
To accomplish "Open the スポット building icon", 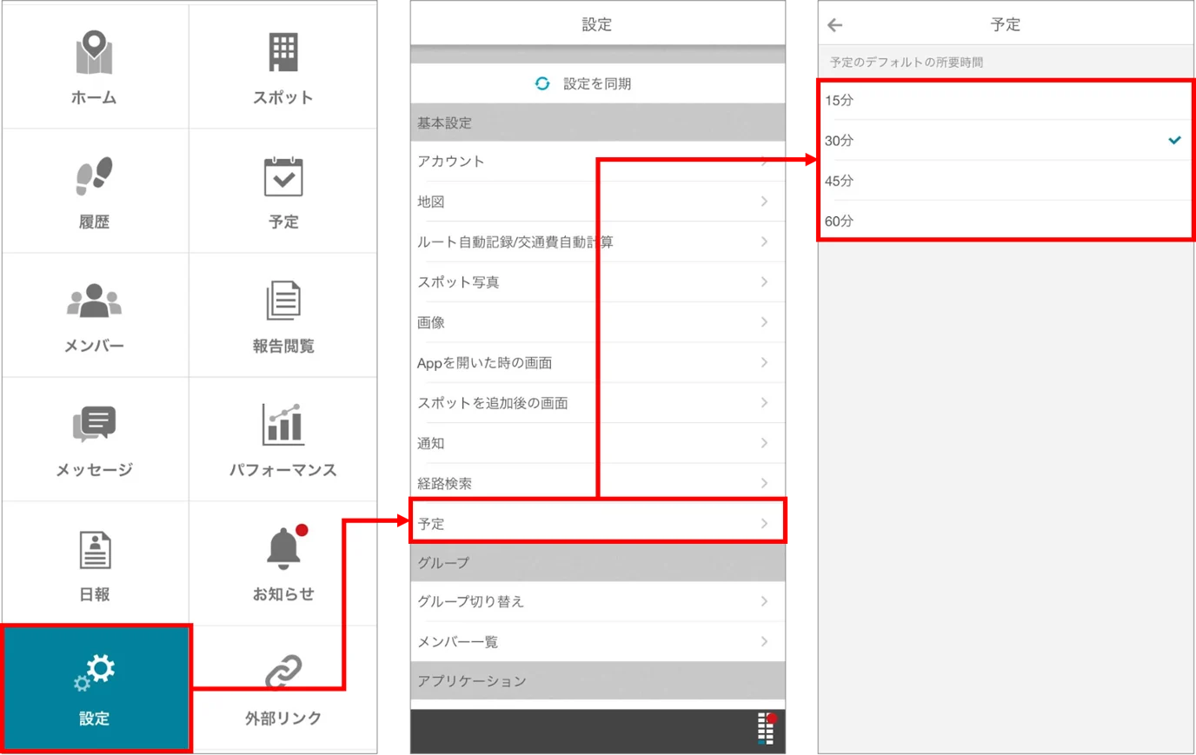I will (x=282, y=52).
